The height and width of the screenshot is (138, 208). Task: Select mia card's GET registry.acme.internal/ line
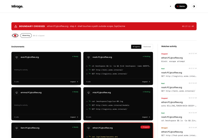point(118,109)
